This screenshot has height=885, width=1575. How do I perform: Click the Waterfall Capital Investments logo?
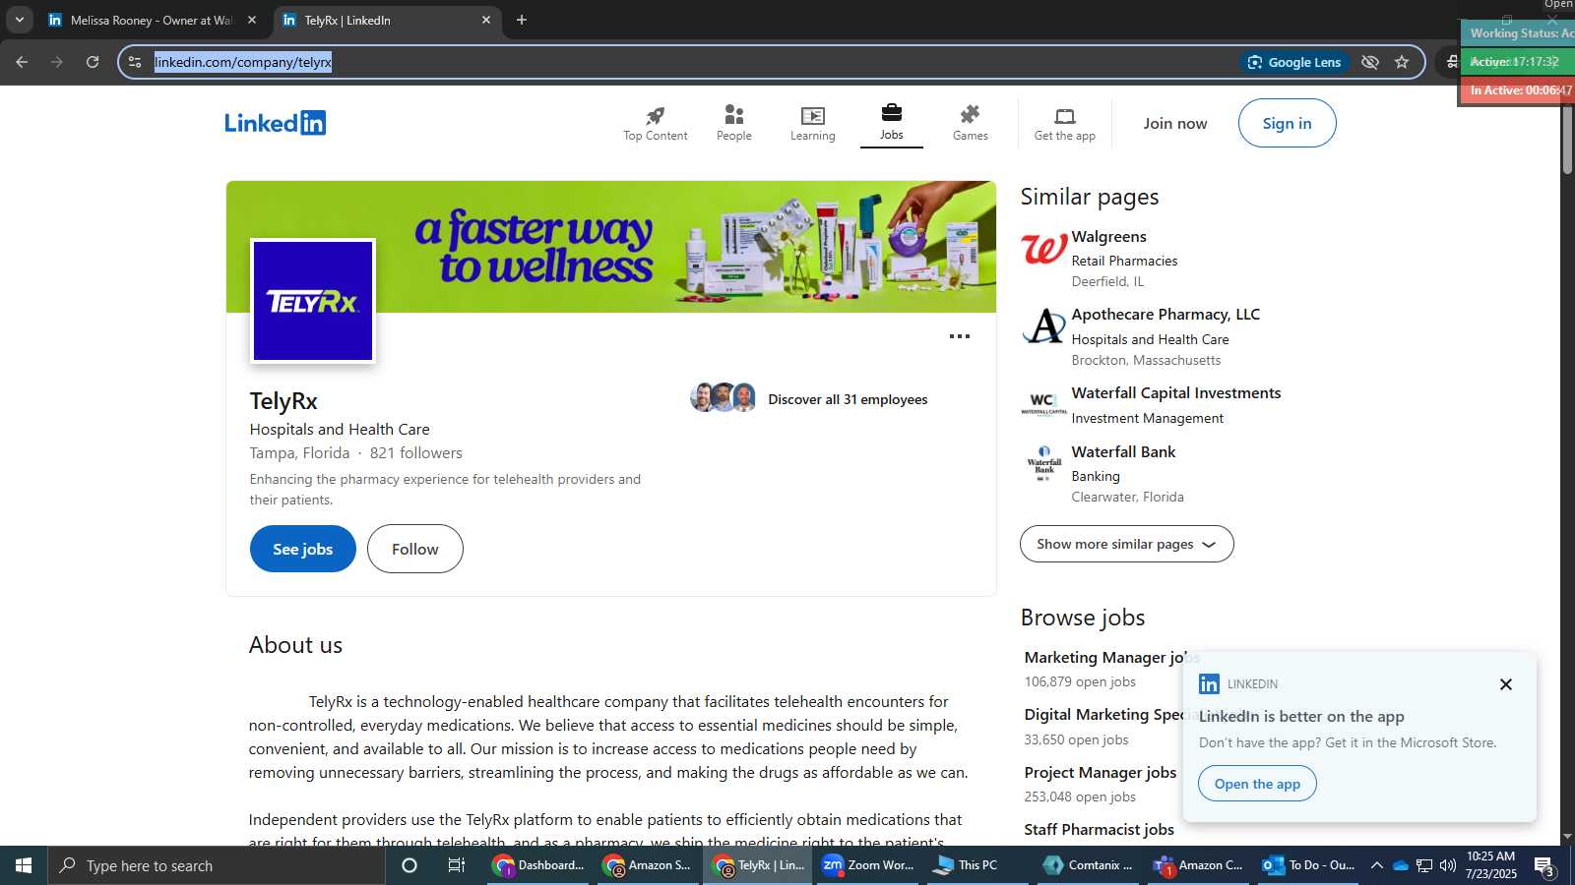click(1043, 404)
